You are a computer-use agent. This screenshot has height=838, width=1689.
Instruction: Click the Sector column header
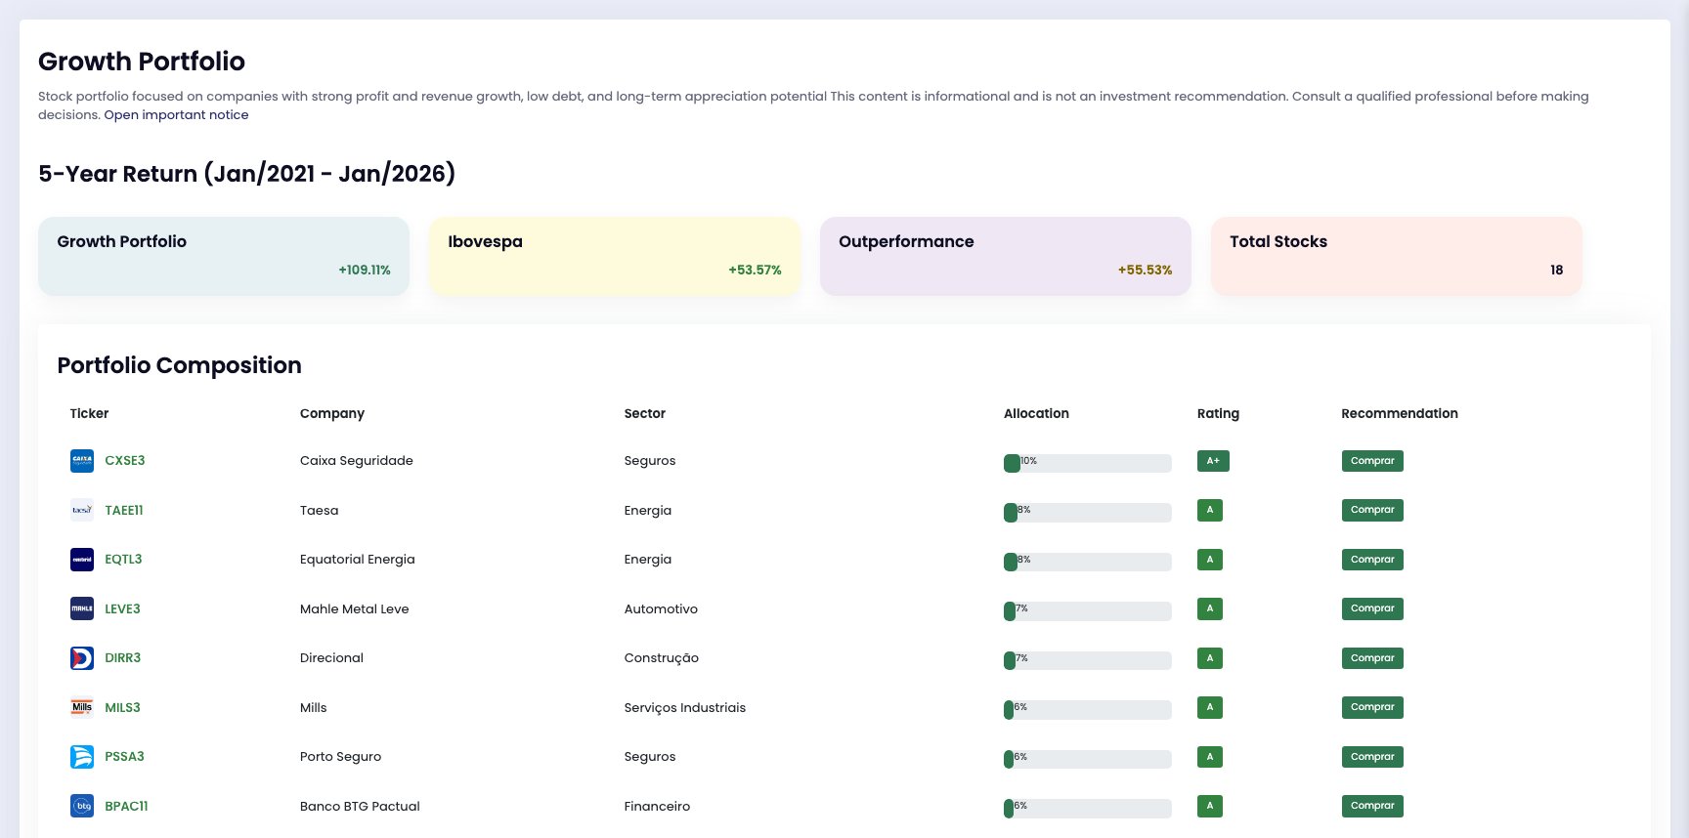point(645,414)
